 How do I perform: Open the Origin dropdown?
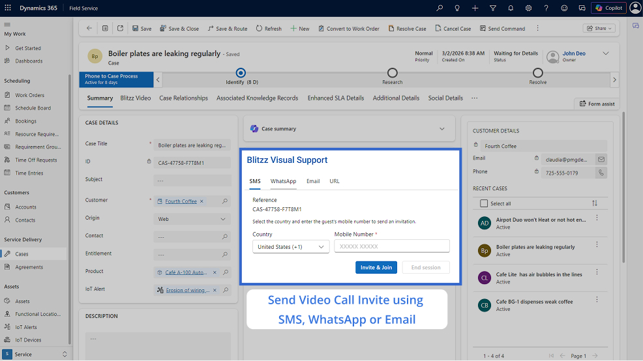pyautogui.click(x=192, y=219)
